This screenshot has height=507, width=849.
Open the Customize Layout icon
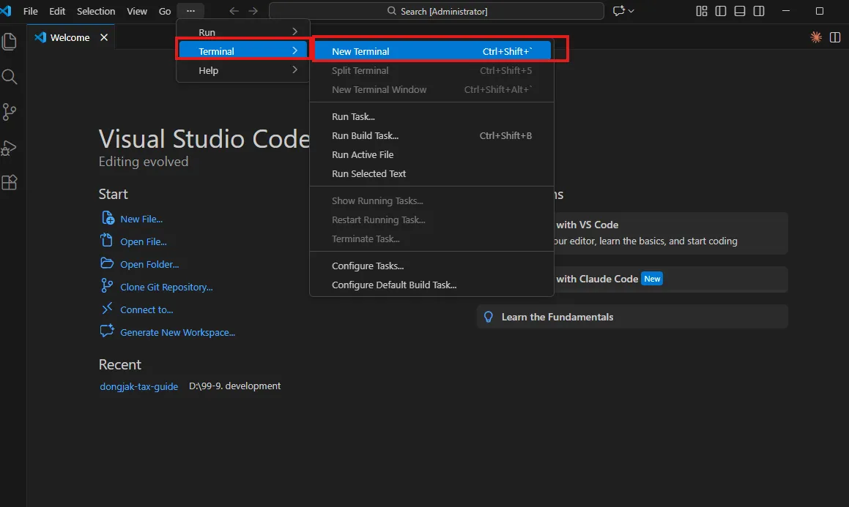coord(702,11)
